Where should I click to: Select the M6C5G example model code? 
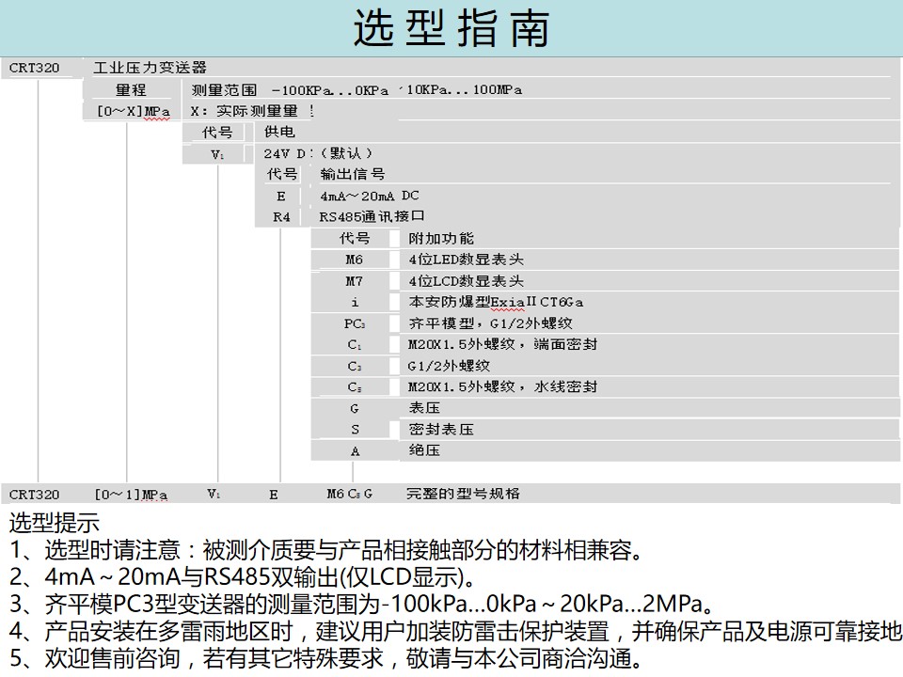coord(349,494)
